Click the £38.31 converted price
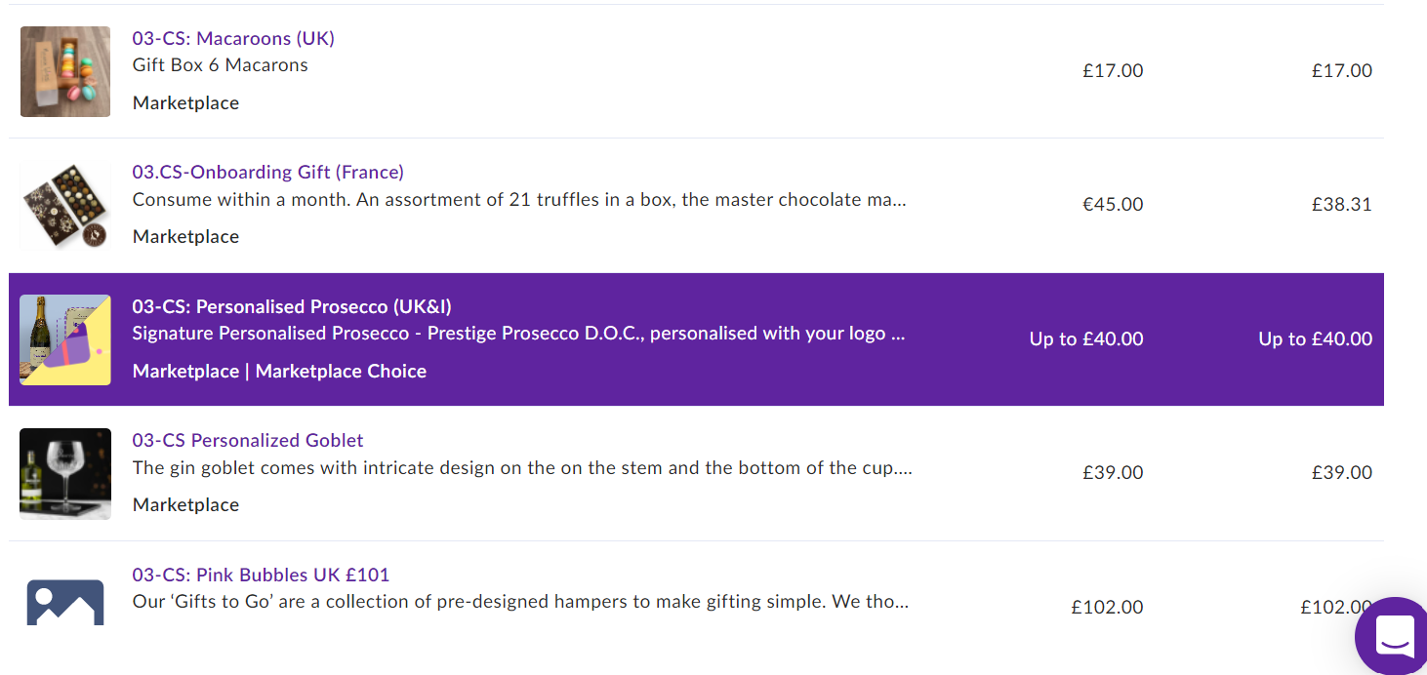1427x675 pixels. click(x=1342, y=205)
